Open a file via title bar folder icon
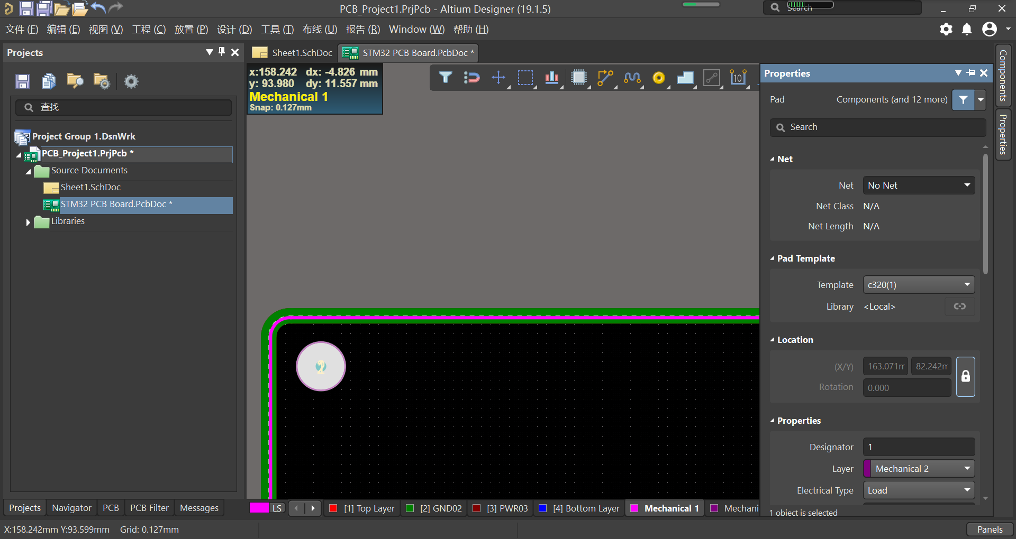Image resolution: width=1016 pixels, height=539 pixels. point(62,8)
